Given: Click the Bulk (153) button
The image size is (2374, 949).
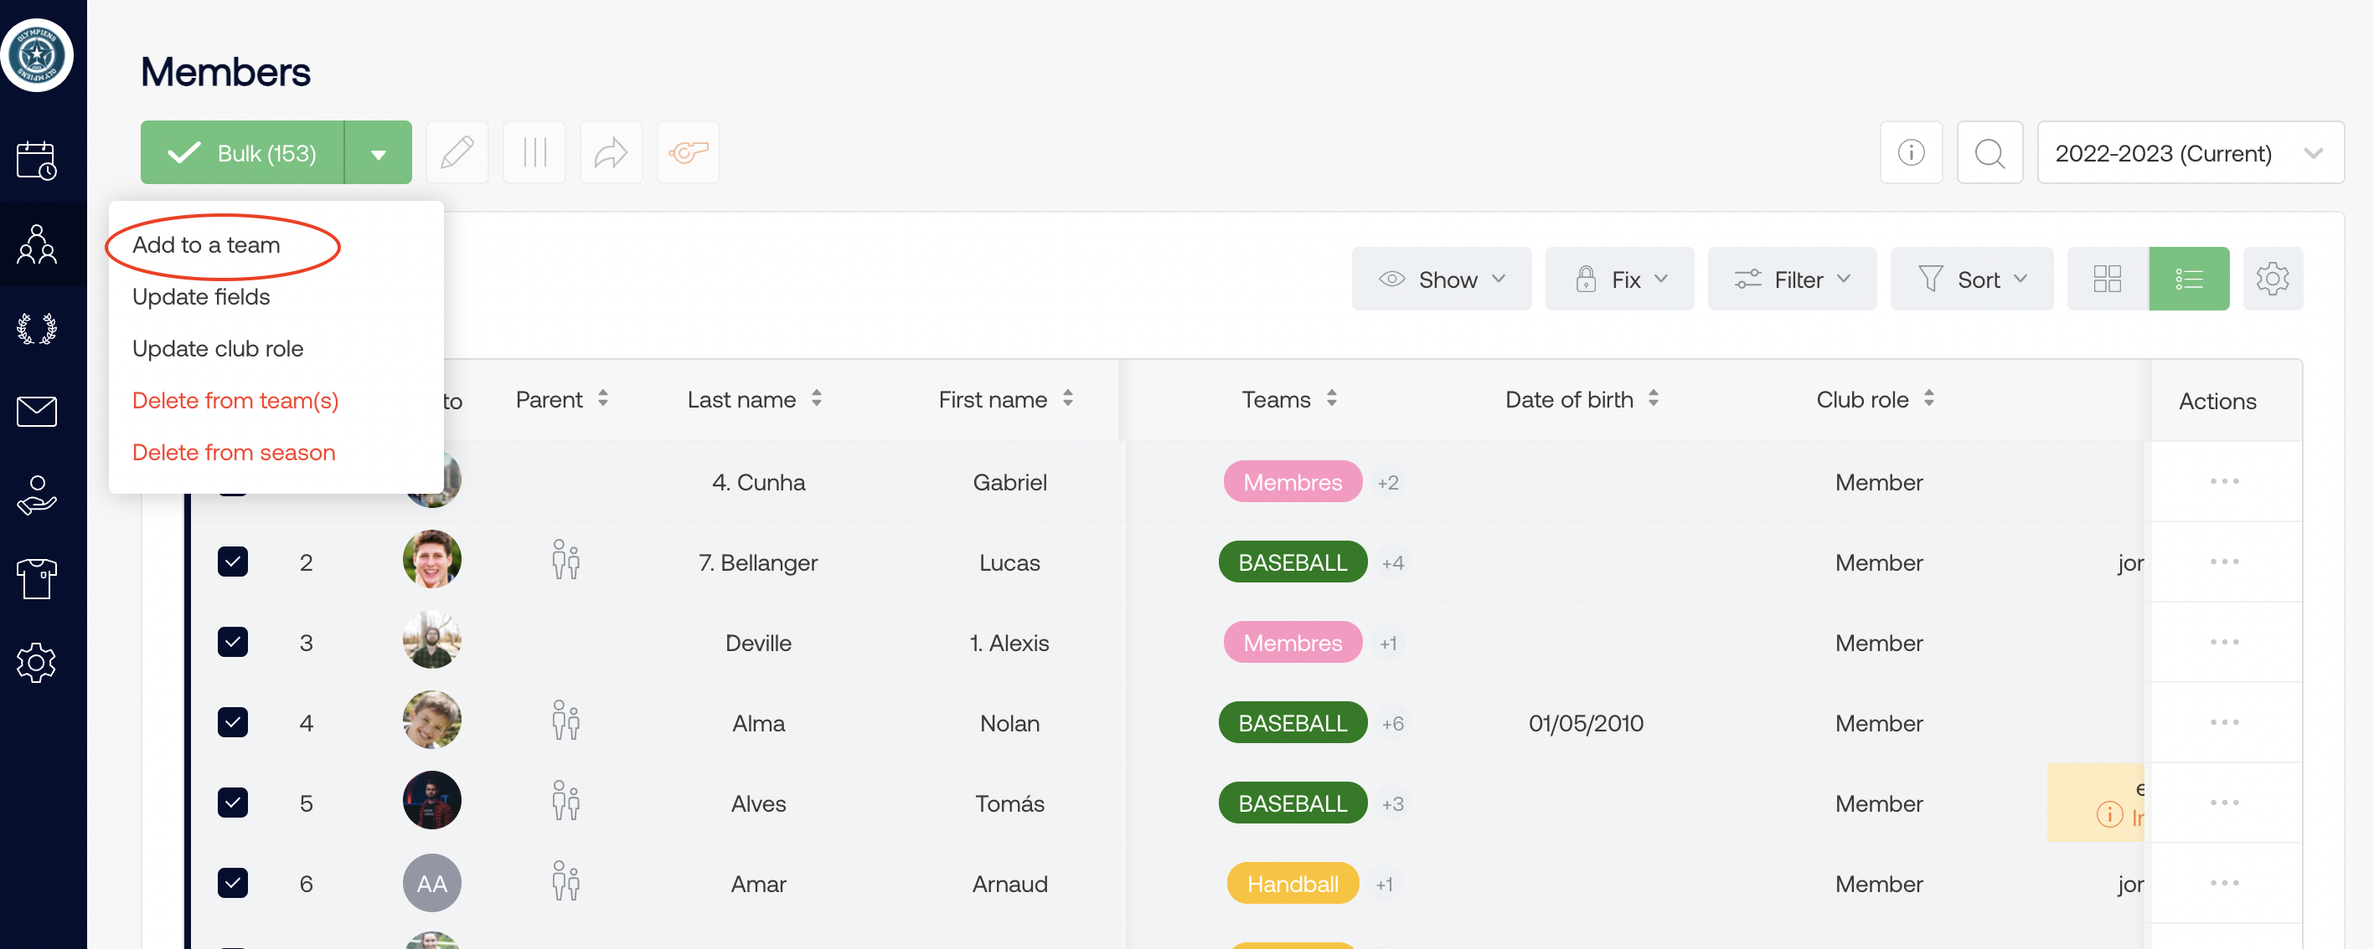Looking at the screenshot, I should 242,153.
